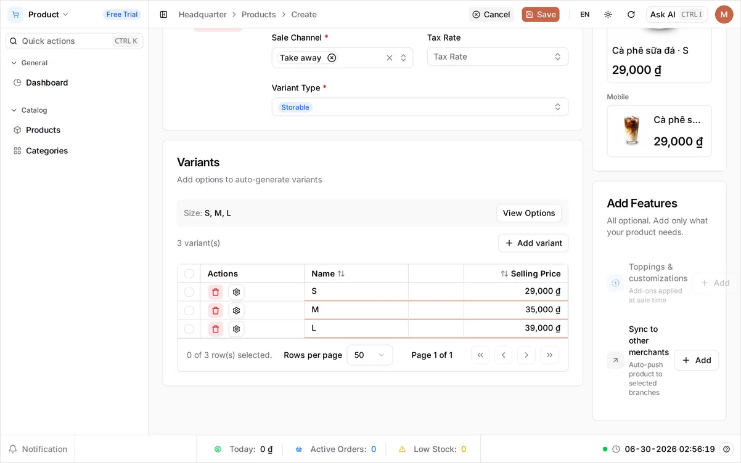Image resolution: width=741 pixels, height=463 pixels.
Task: Toggle the sidebar panel icon
Action: (x=163, y=14)
